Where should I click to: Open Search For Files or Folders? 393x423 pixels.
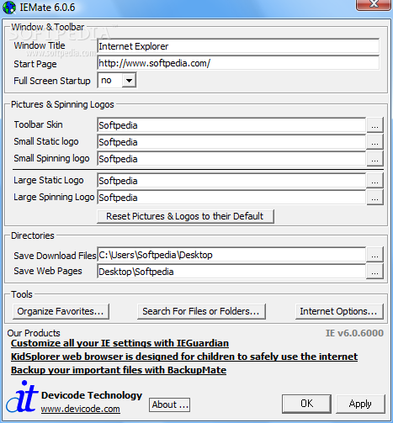click(x=201, y=311)
